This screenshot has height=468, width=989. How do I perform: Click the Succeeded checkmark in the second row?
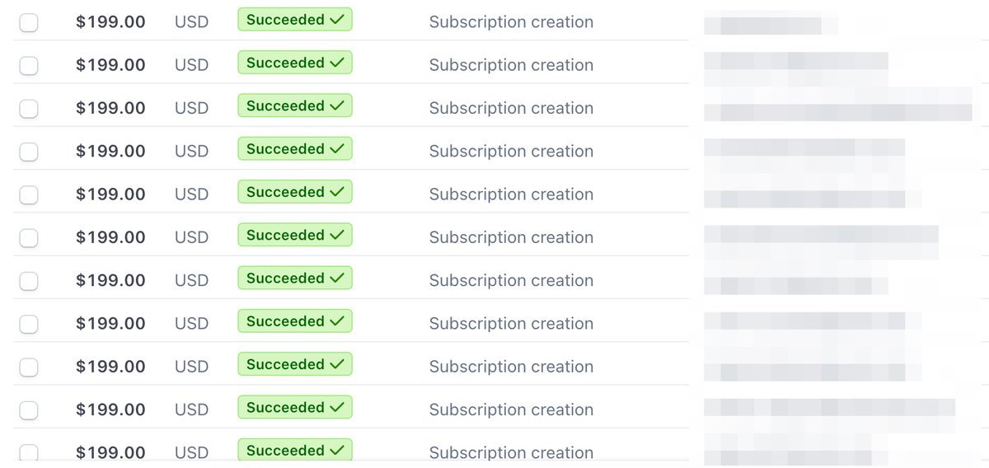tap(337, 63)
